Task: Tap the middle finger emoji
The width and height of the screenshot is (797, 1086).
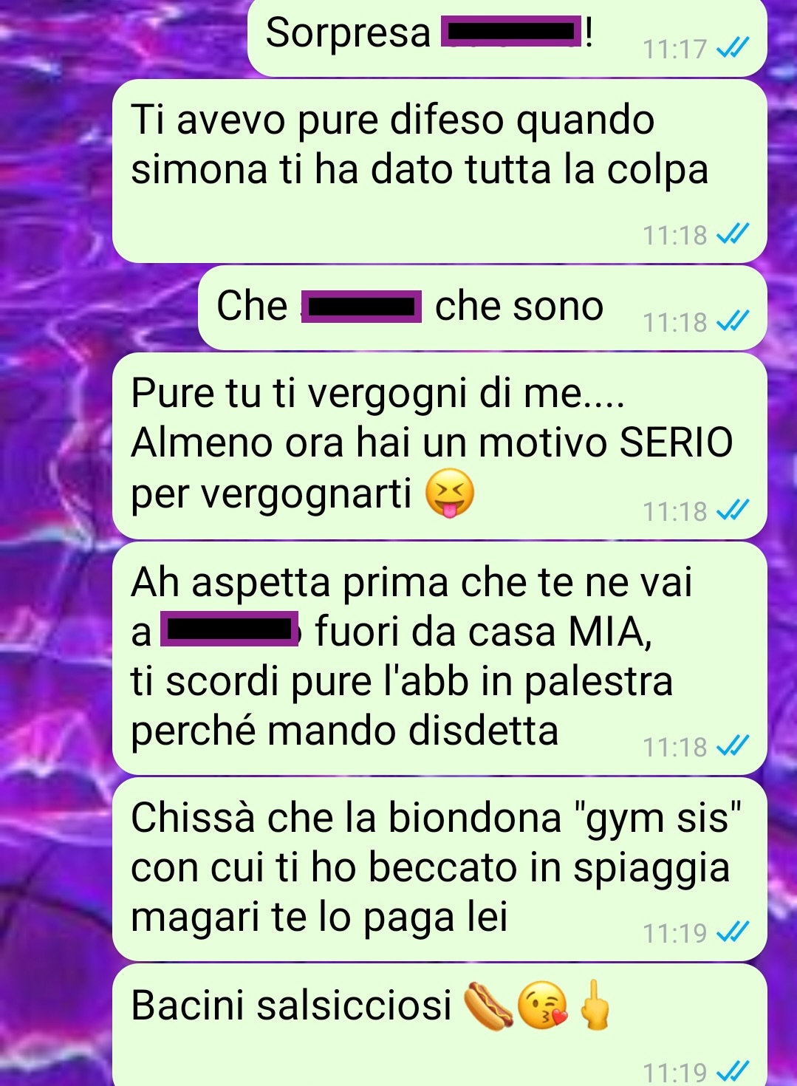Action: [x=594, y=1005]
